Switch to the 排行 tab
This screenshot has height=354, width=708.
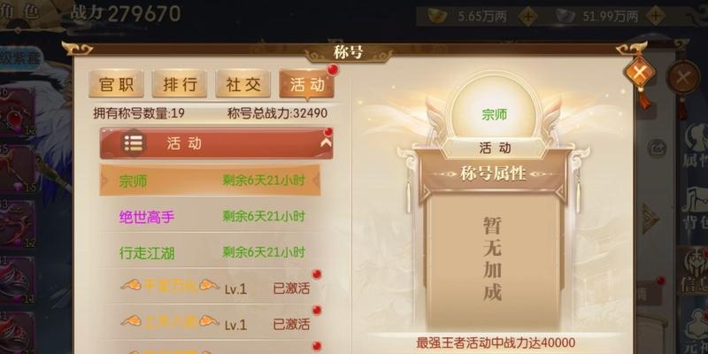pyautogui.click(x=180, y=83)
